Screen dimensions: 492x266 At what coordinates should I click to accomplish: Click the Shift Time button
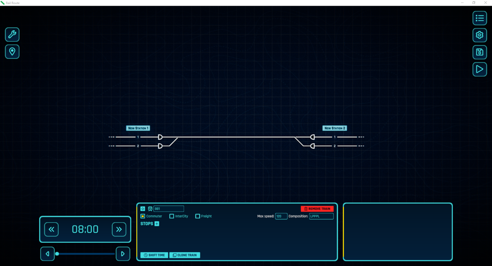154,255
